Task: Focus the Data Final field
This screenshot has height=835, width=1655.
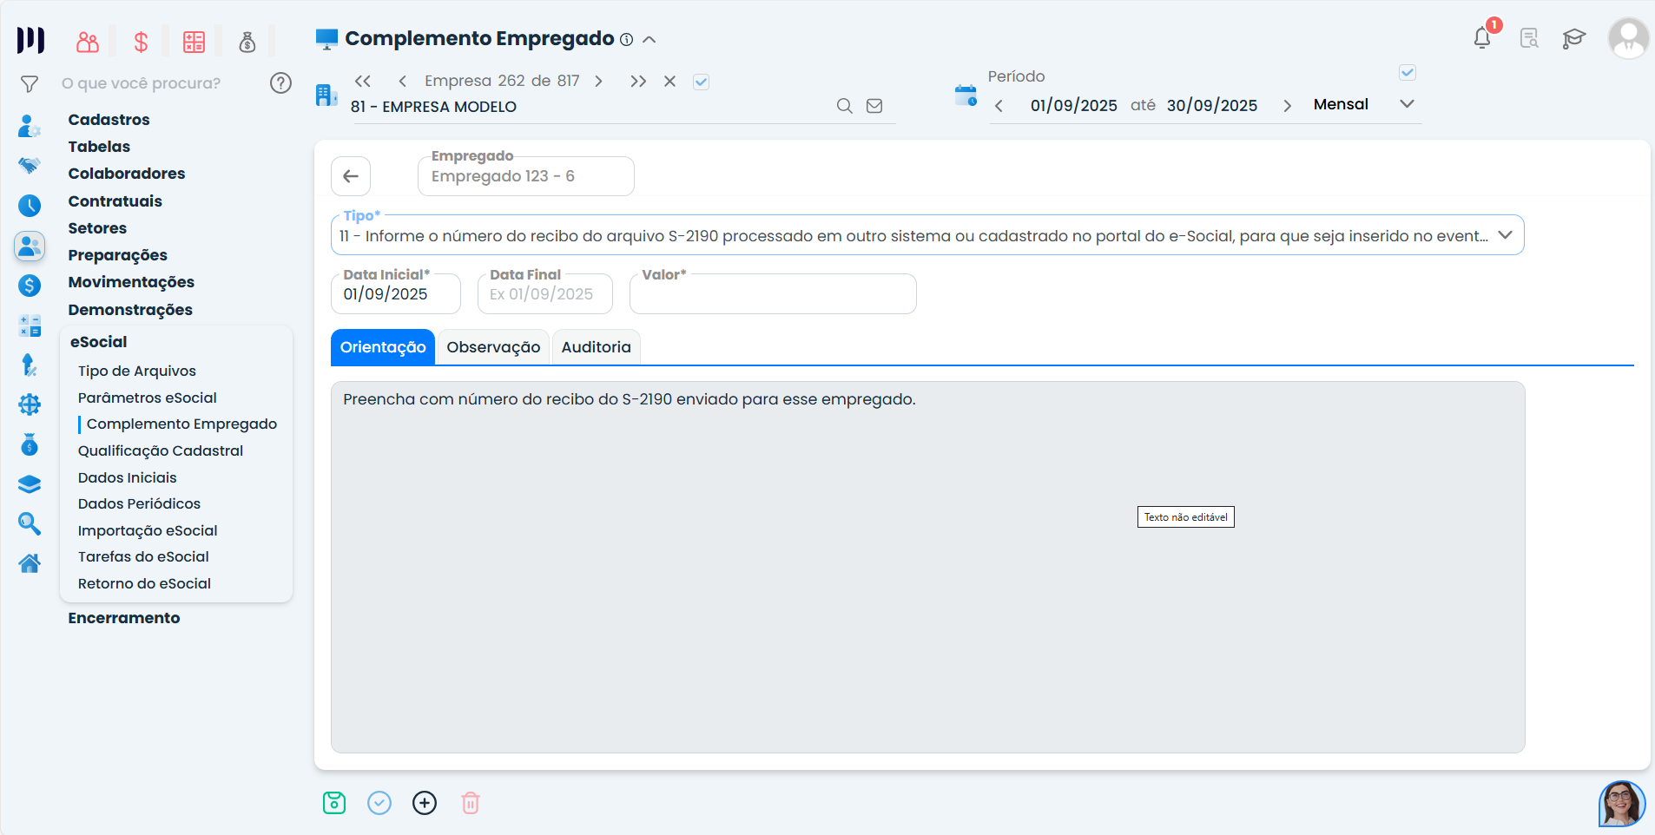Action: pos(545,293)
